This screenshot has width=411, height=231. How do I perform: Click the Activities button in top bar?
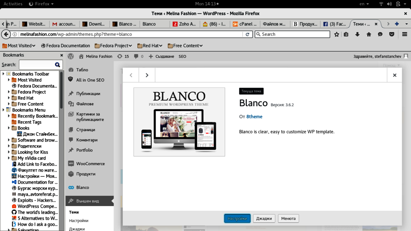click(13, 4)
